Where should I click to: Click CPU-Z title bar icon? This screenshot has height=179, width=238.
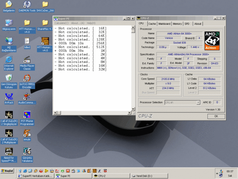(x=139, y=18)
